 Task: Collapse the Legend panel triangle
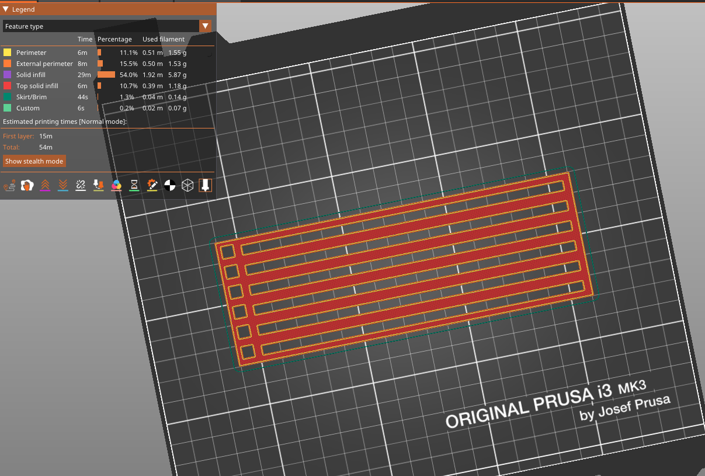click(6, 9)
